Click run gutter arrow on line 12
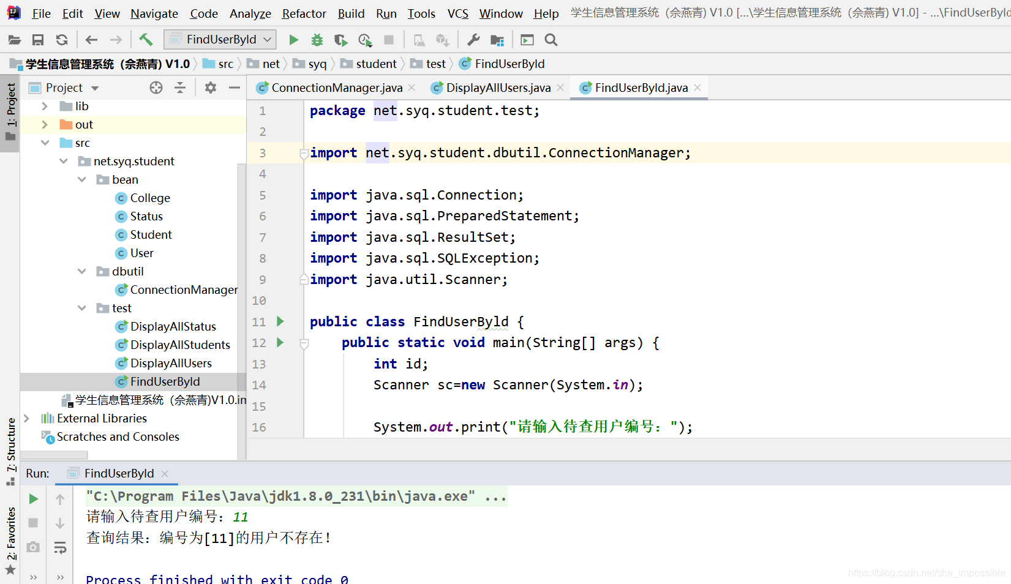Viewport: 1011px width, 584px height. tap(280, 342)
